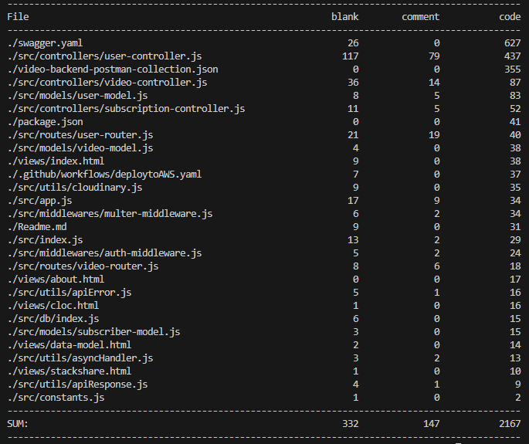Click the total code count 2167
This screenshot has width=529, height=444.
(x=507, y=423)
